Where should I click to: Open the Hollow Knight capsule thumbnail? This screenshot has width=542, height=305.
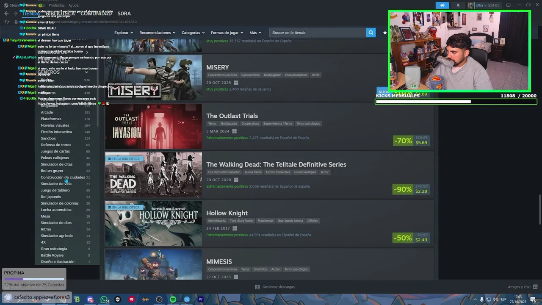pyautogui.click(x=153, y=223)
